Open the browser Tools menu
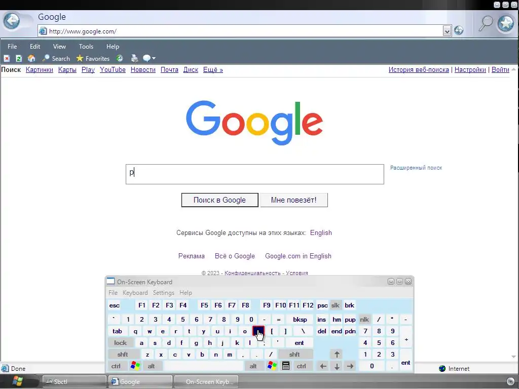Image resolution: width=519 pixels, height=389 pixels. (x=86, y=47)
